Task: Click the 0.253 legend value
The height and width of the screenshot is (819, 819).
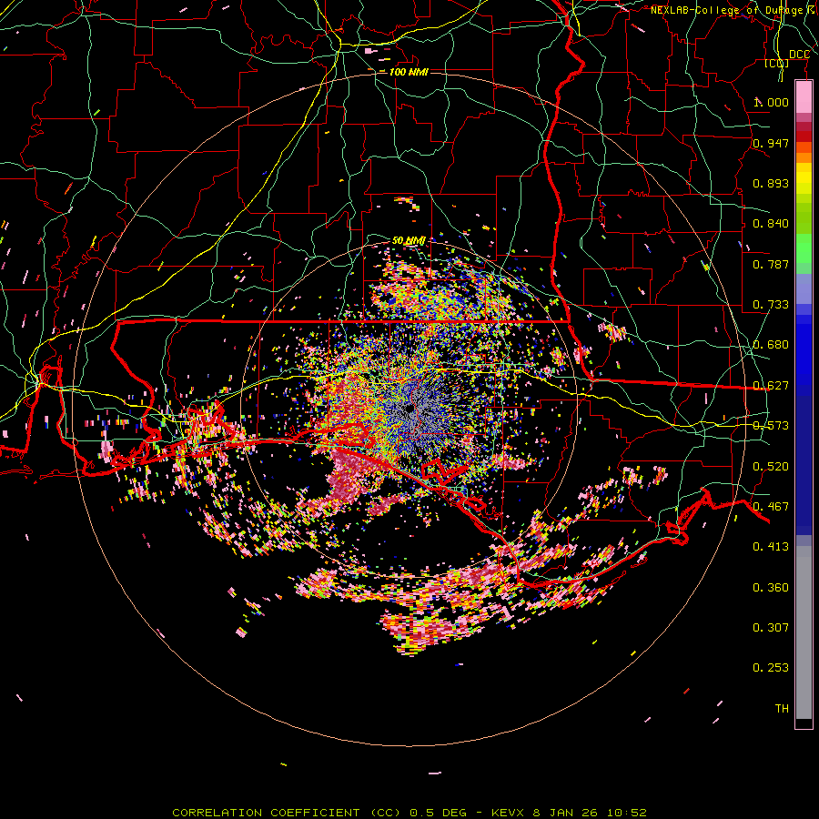Action: pos(771,668)
